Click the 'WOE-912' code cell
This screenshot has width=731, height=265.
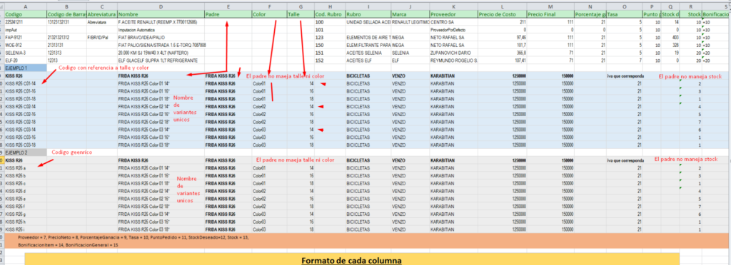(x=25, y=45)
